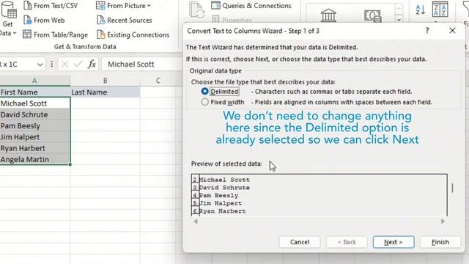Viewport: 469px width, 264px height.
Task: Select the Michael Scott cell
Action: tap(34, 103)
